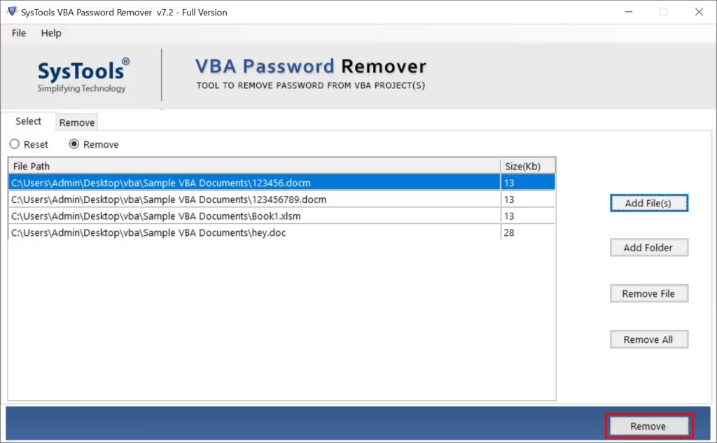Click size value 13 of Book1.xlsm
The image size is (717, 443).
pos(509,216)
